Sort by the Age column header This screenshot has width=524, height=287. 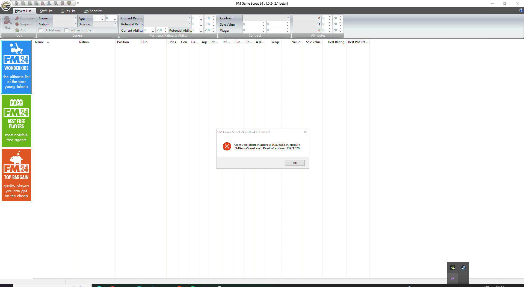(205, 42)
